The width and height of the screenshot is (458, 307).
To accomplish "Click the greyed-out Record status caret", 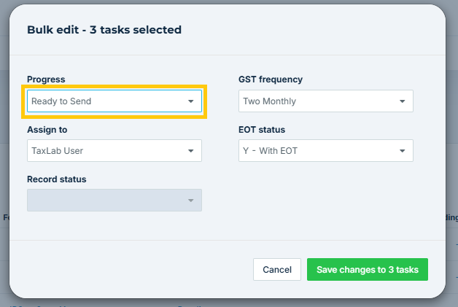I will (190, 201).
